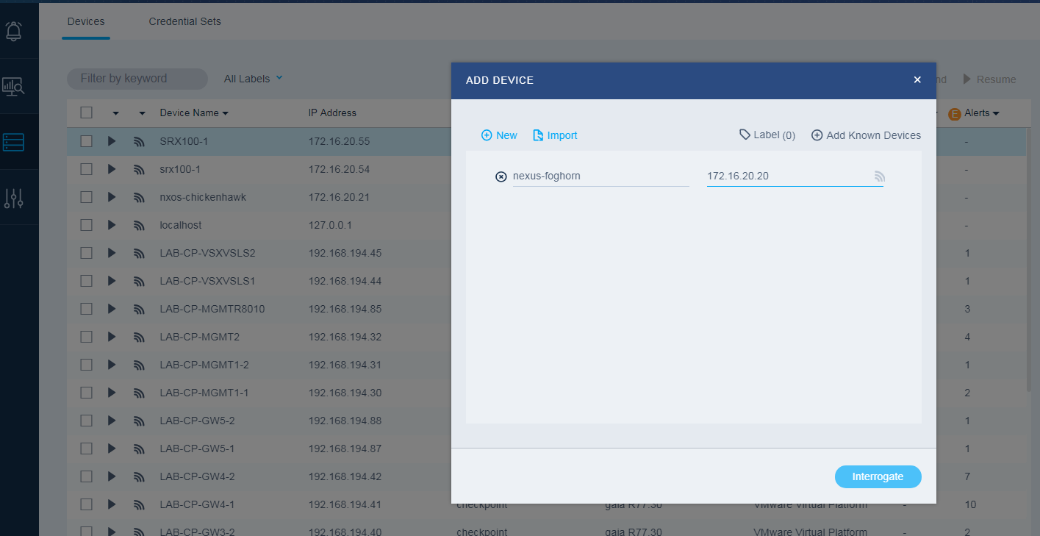Check the box for LAB-CP-GW4-1
Viewport: 1040px width, 536px height.
coord(87,504)
